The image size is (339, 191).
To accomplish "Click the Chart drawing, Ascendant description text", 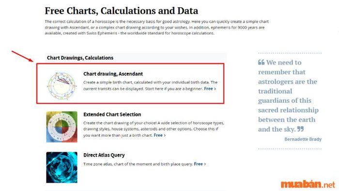I will (x=151, y=85).
